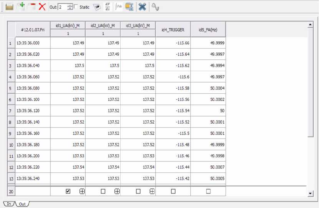Screen dimensions: 319x208
Task: Click the scroll down arrow of table
Action: click(x=311, y=194)
